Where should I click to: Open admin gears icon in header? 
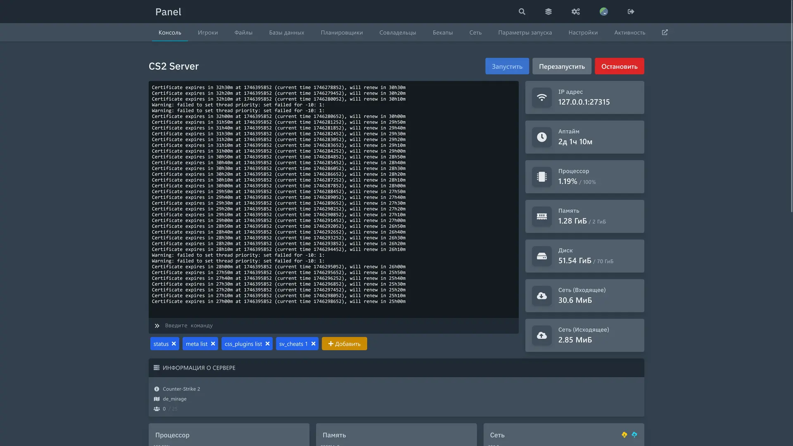click(576, 12)
